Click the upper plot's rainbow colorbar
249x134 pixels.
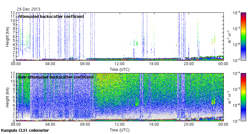tap(243, 36)
